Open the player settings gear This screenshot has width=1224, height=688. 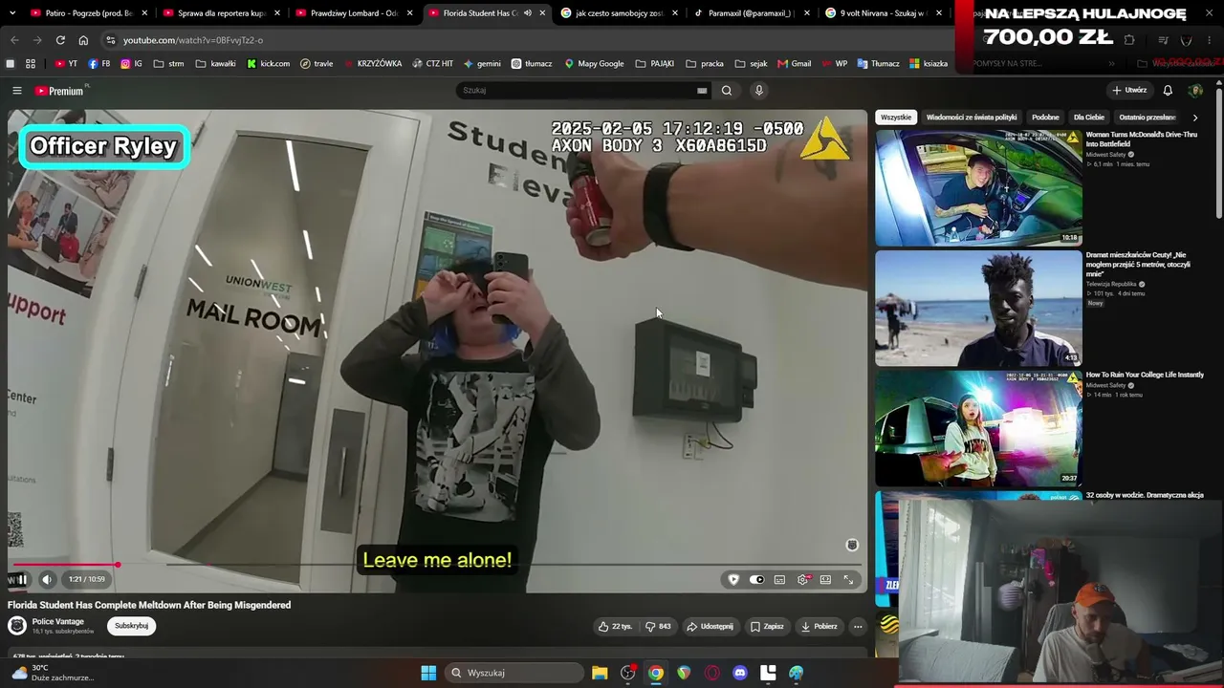[803, 579]
